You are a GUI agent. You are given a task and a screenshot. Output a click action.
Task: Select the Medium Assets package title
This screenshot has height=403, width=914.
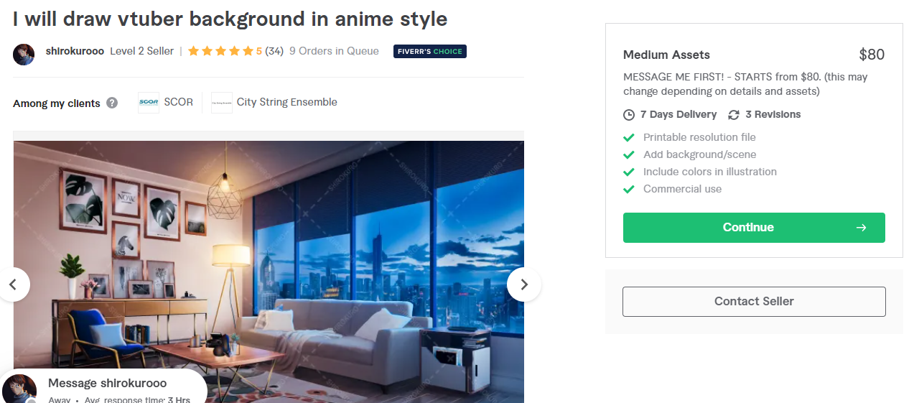pos(666,55)
